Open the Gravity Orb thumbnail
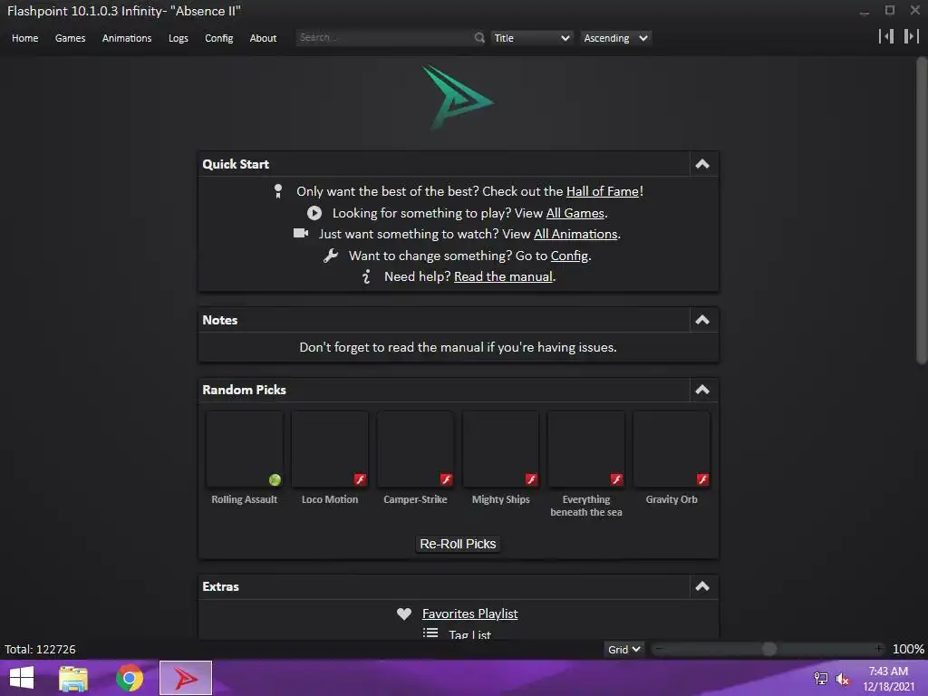This screenshot has width=928, height=696. click(x=672, y=449)
